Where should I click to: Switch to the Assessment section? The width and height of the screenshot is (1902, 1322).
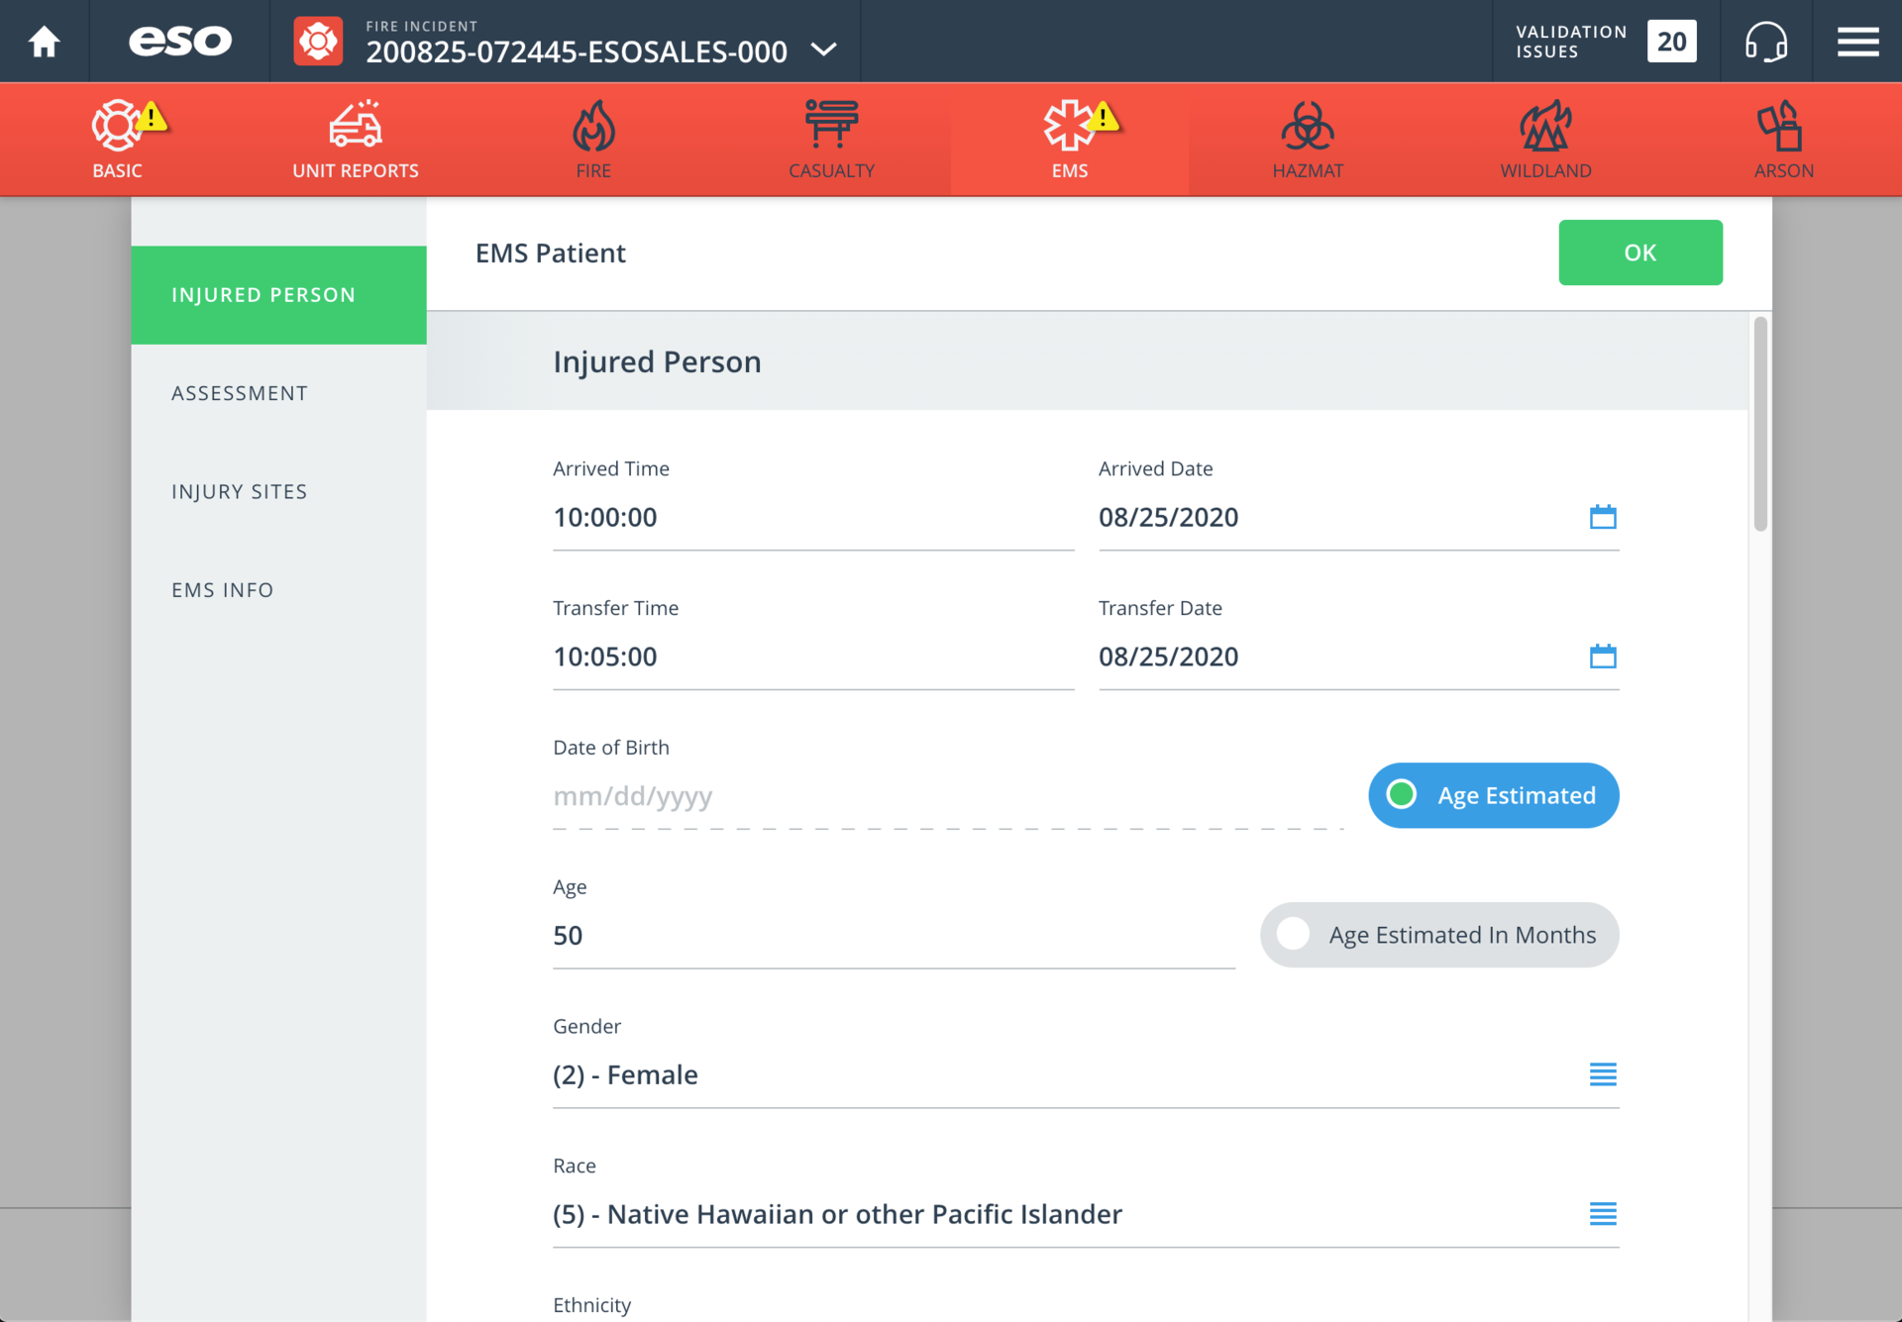click(x=240, y=393)
